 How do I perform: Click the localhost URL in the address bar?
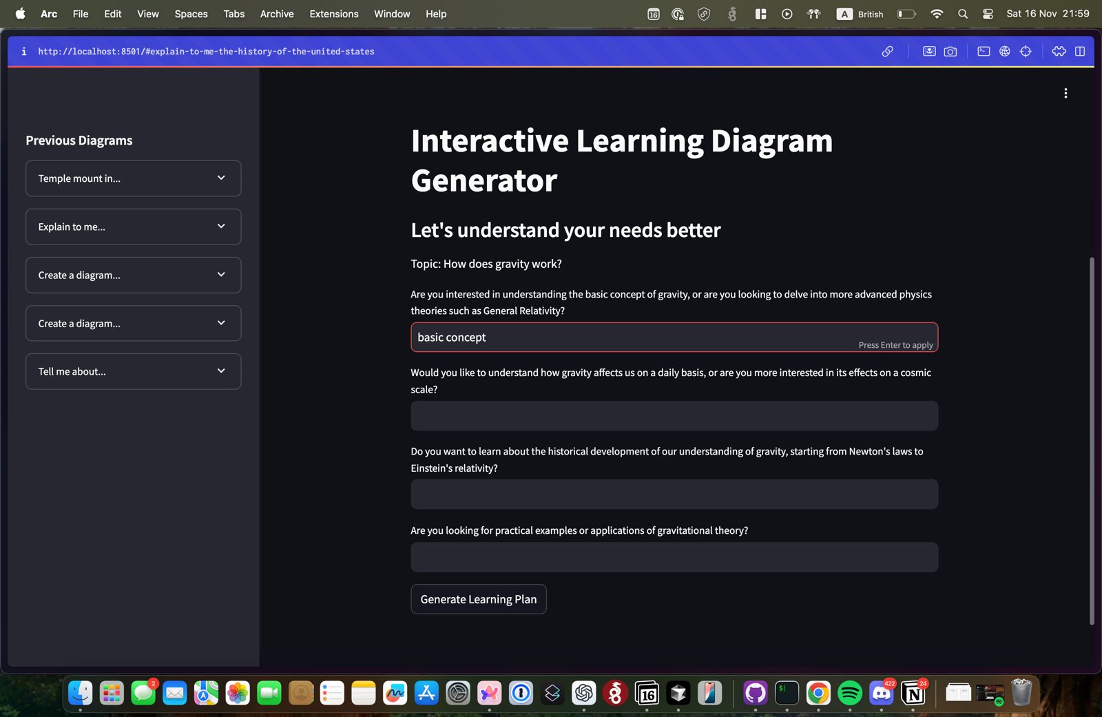(206, 52)
